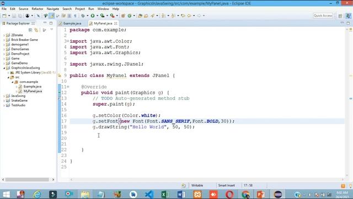
Task: Click the Save All toolbar icon
Action: [x=20, y=15]
